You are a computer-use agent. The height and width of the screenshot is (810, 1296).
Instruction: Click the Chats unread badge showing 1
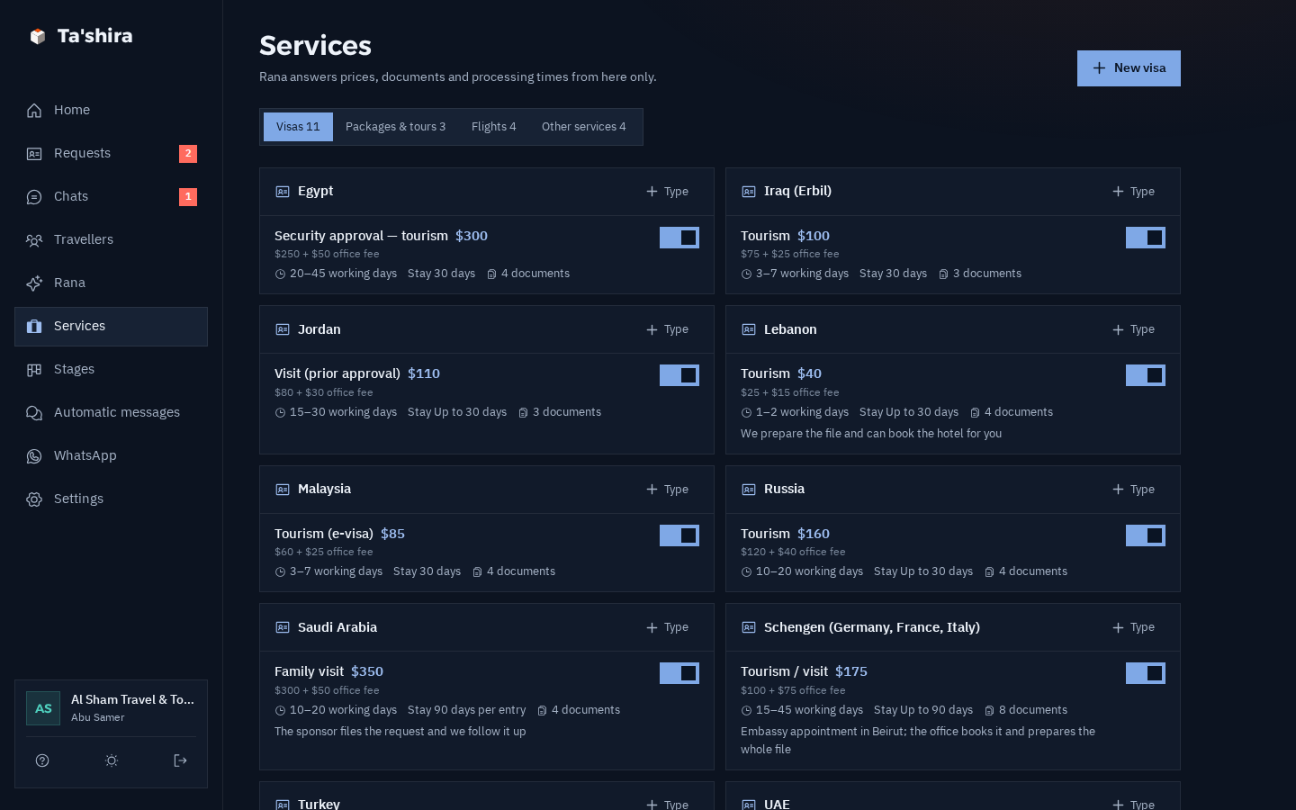(x=188, y=197)
